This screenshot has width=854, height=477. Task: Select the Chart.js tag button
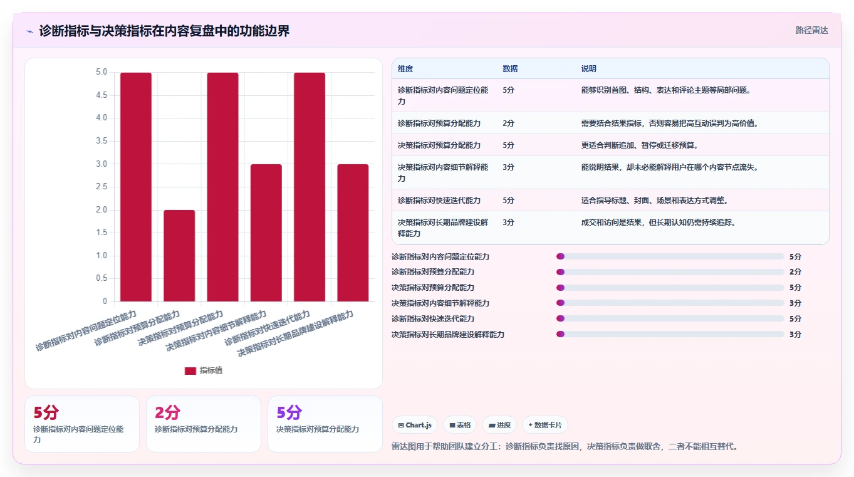(x=415, y=425)
